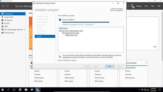Click File and Storage Services icon
Viewport: 163px width, 92px height.
pyautogui.click(x=3, y=30)
